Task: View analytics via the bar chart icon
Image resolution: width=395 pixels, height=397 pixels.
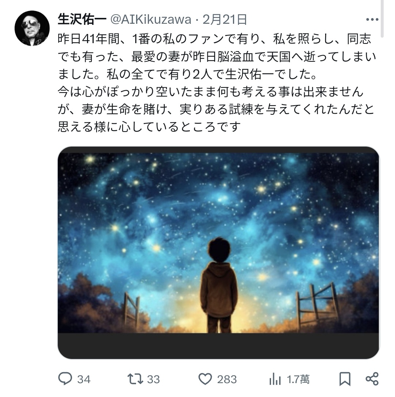Action: 275,379
